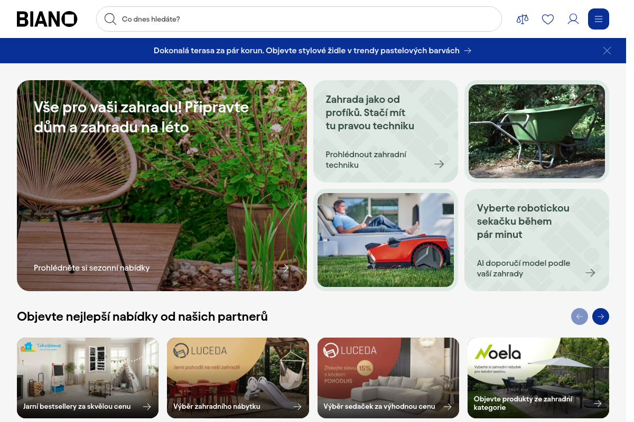Open TekraHome 'Jarní bestsellery za skvělou cenu' card
This screenshot has height=422, width=634.
pyautogui.click(x=88, y=378)
